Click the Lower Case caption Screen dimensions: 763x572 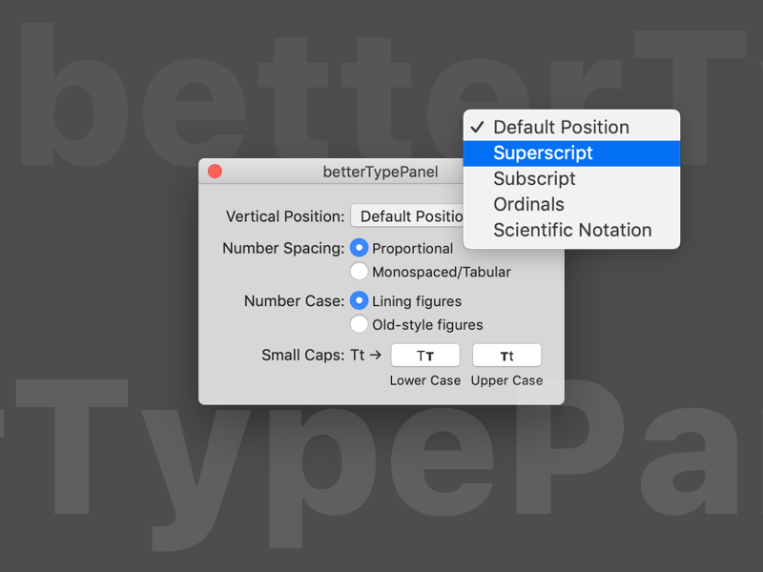point(425,380)
